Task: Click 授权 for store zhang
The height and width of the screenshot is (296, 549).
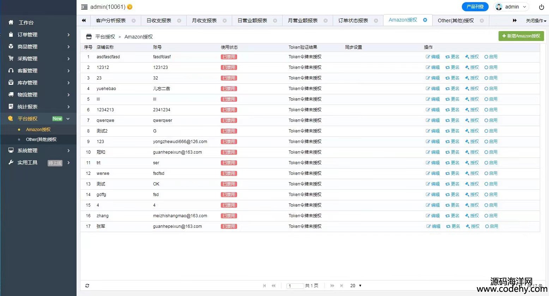Action: point(472,216)
